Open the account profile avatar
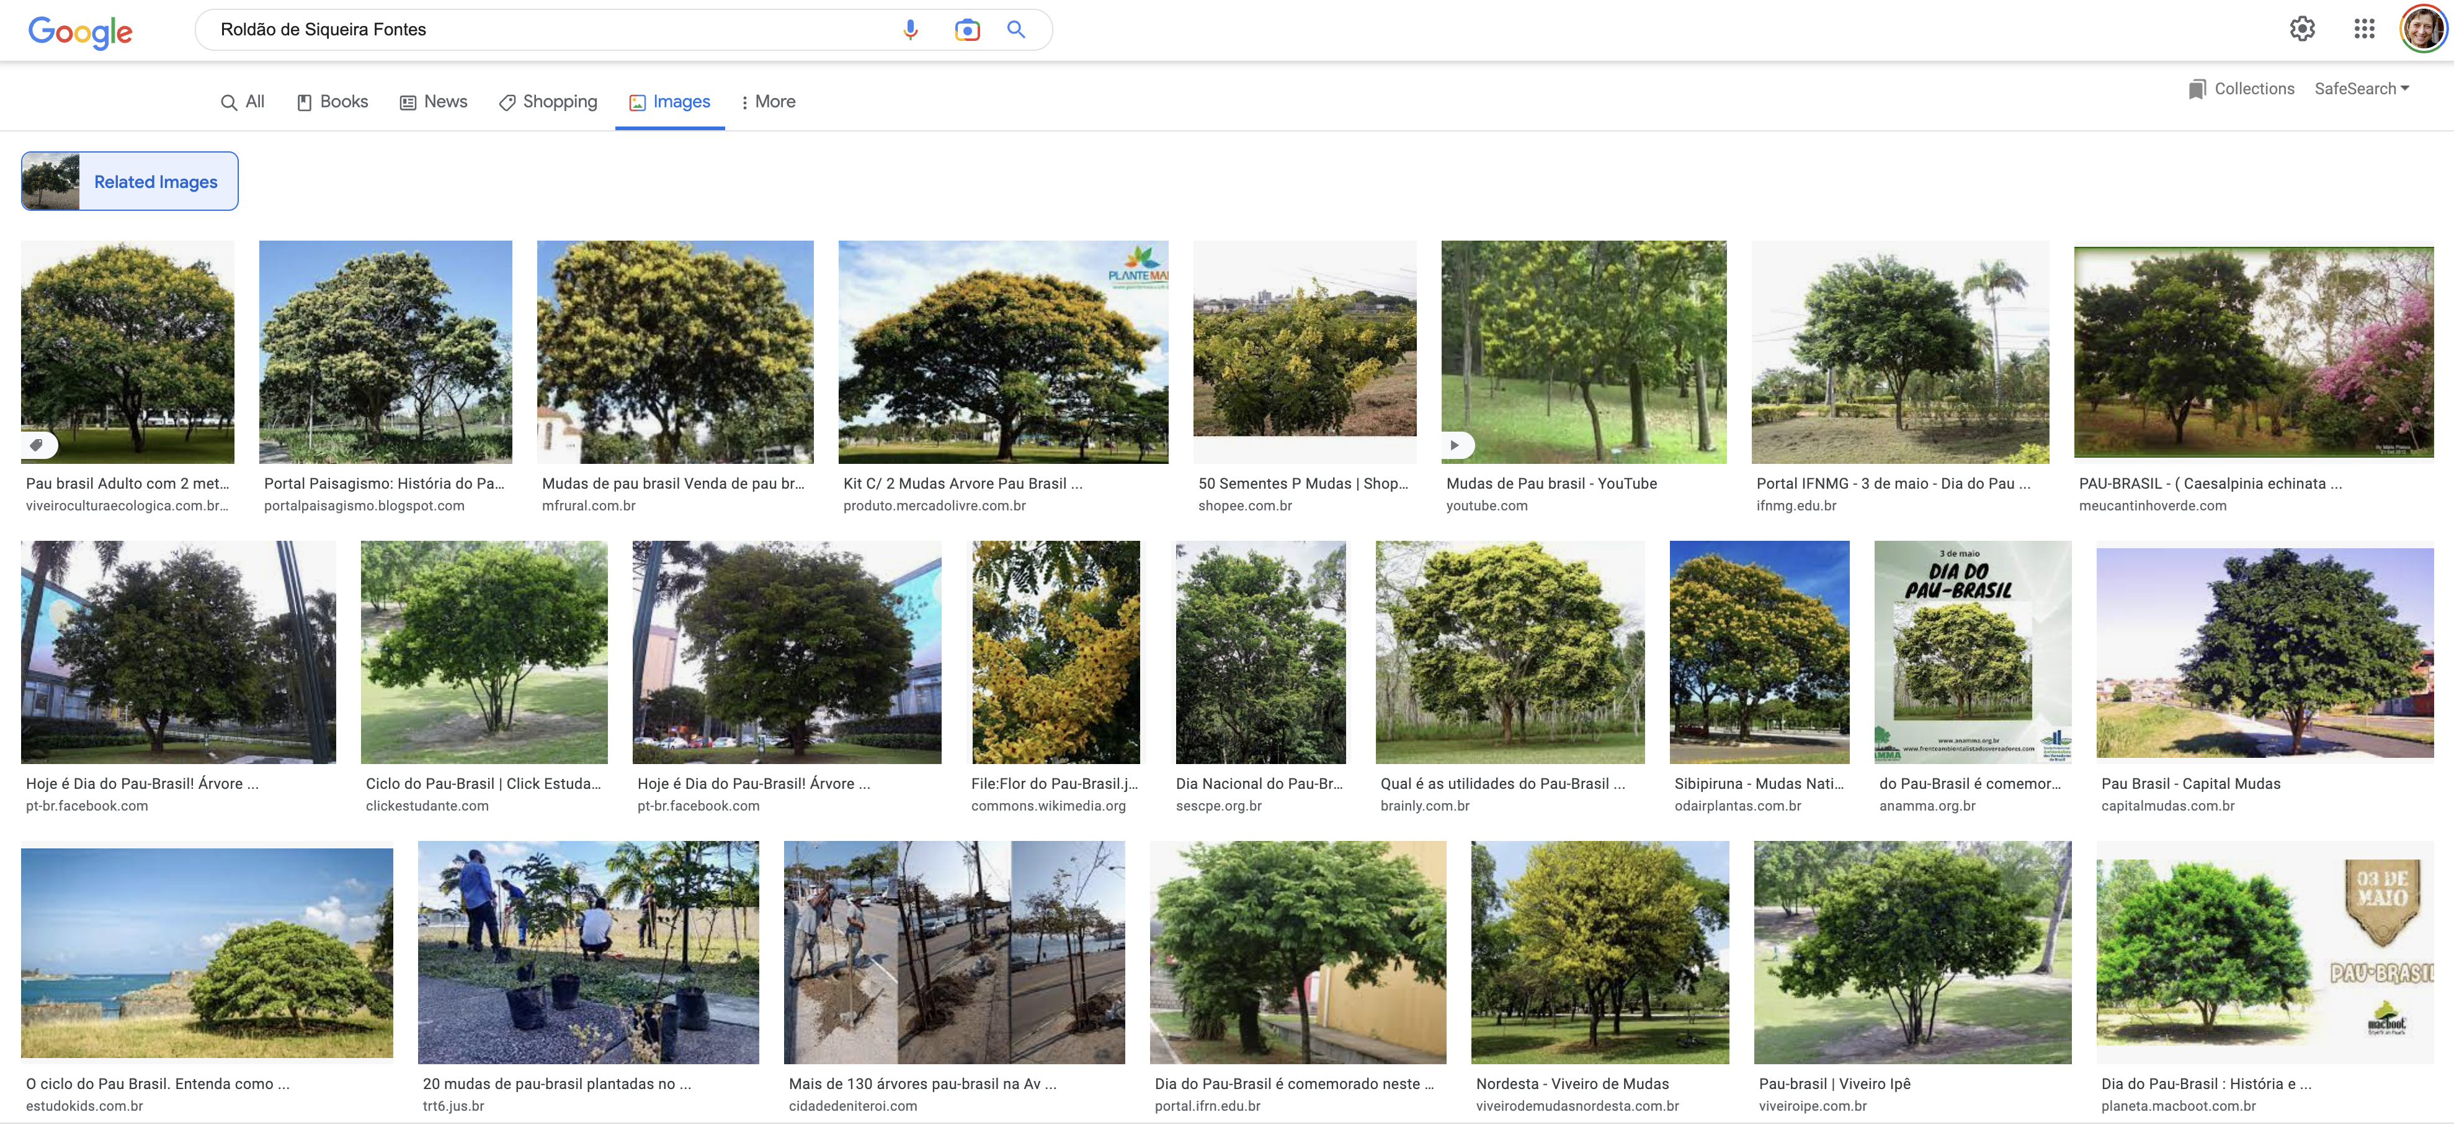The image size is (2454, 1125). click(2422, 29)
